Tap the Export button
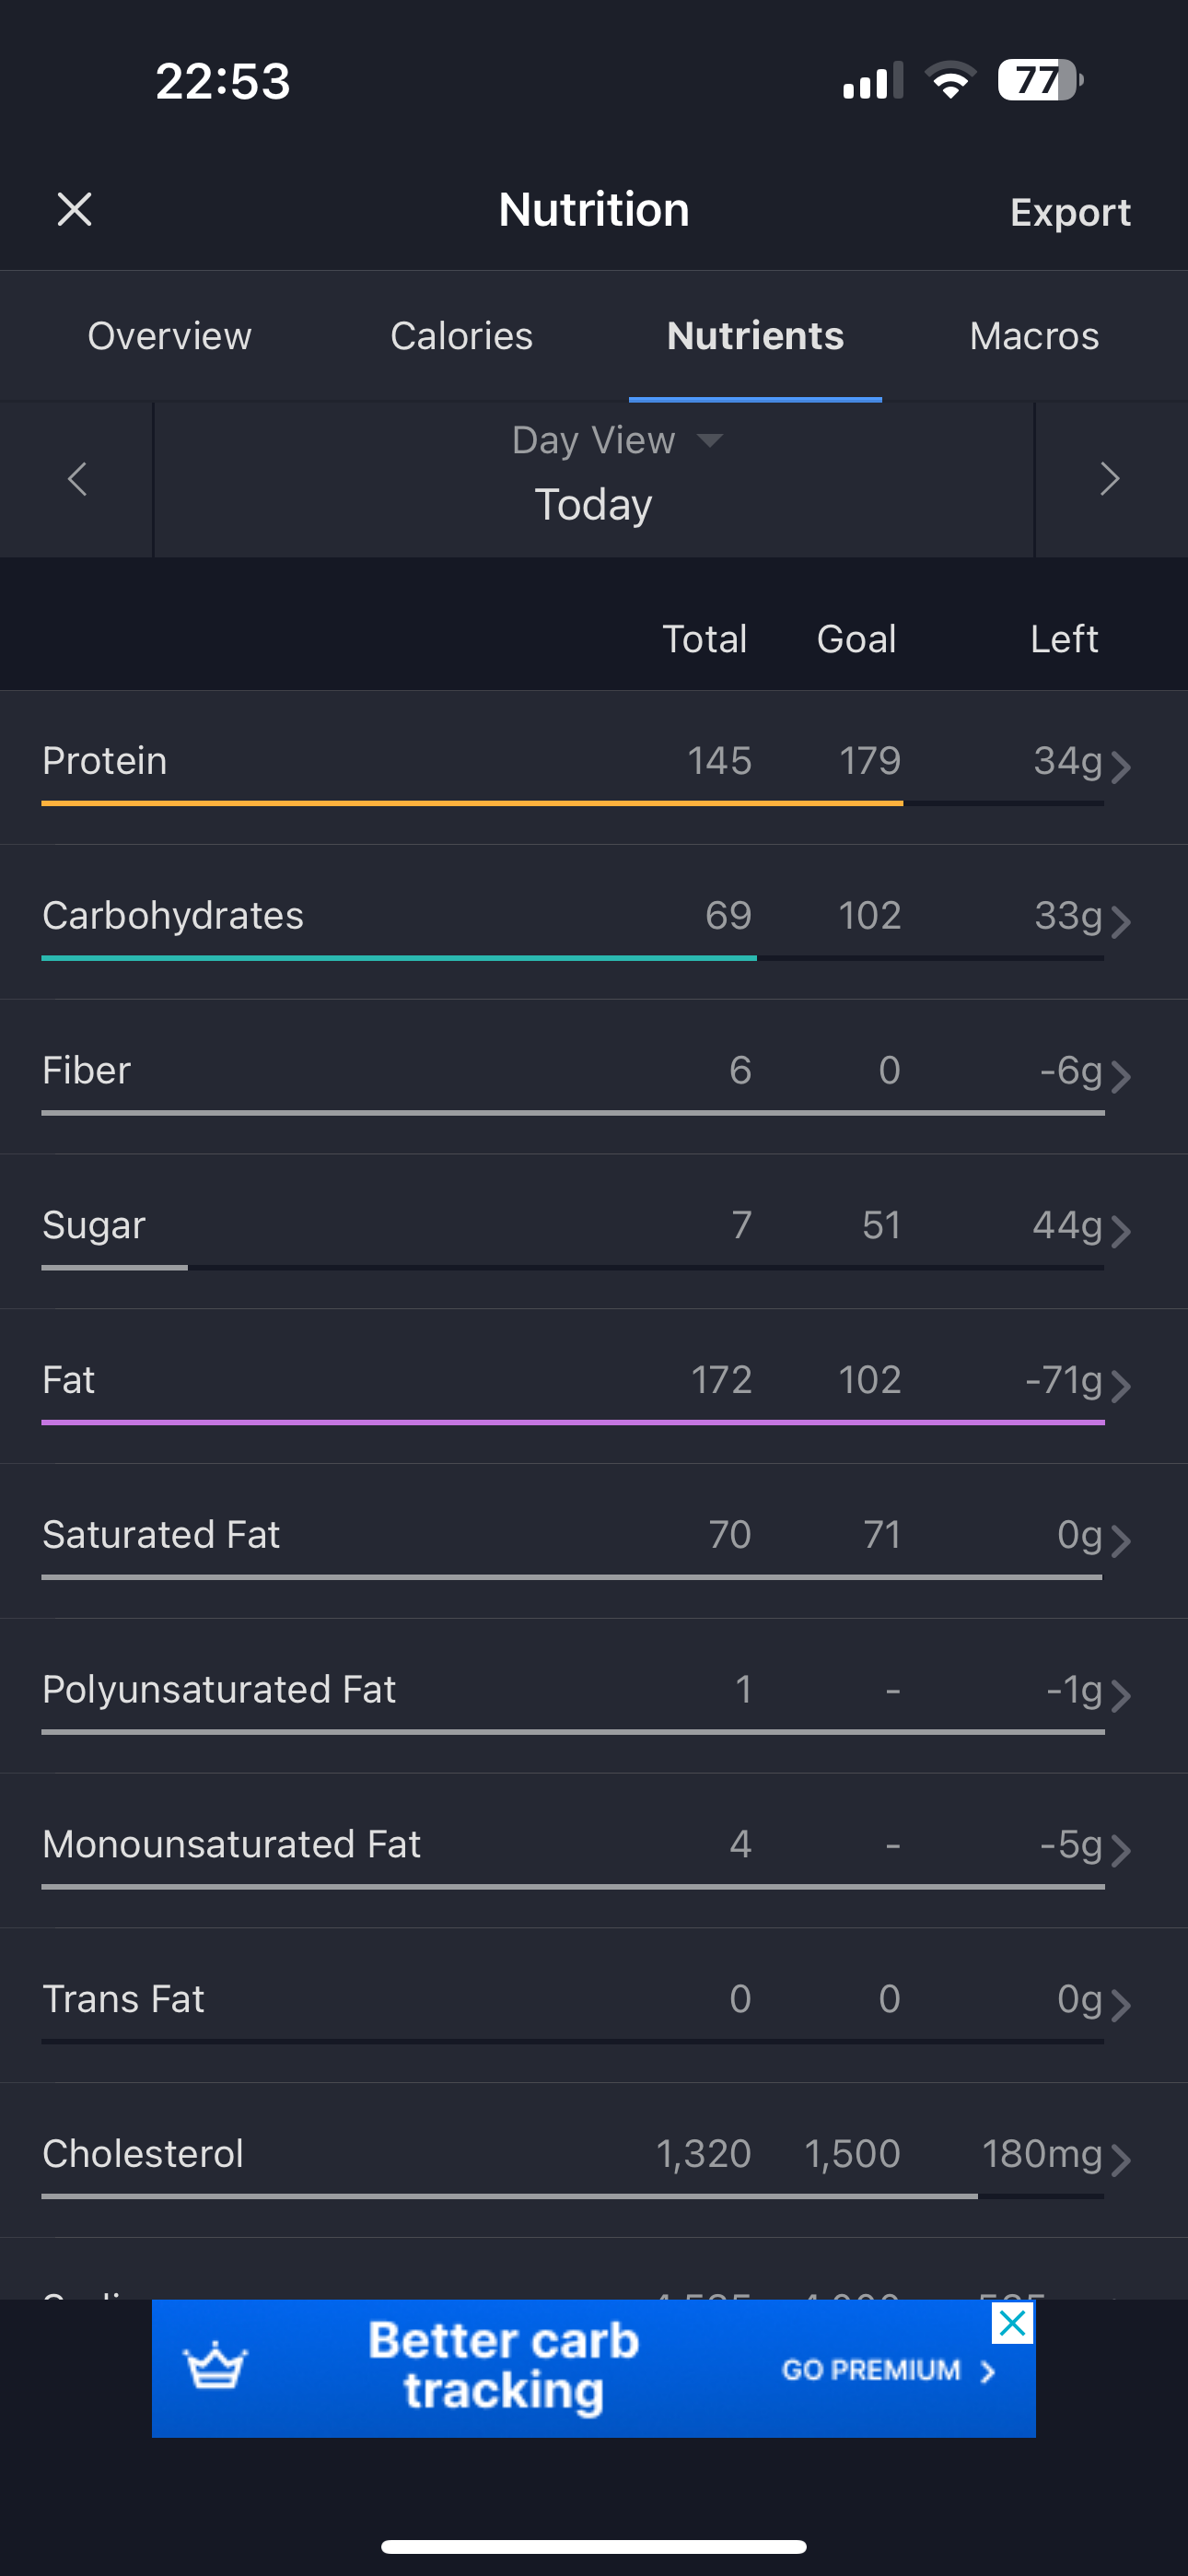This screenshot has height=2576, width=1188. click(x=1070, y=212)
